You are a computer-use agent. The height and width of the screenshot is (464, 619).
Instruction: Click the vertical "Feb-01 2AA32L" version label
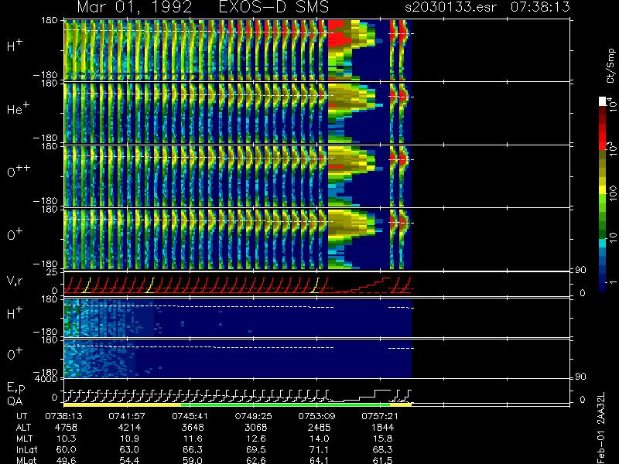click(x=601, y=428)
